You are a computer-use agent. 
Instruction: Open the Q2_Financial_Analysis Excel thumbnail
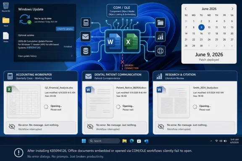pyautogui.click(x=24, y=101)
